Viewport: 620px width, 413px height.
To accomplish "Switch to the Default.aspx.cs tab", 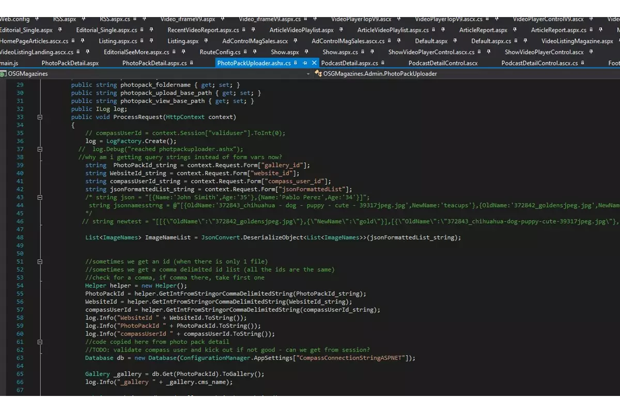I will click(491, 41).
